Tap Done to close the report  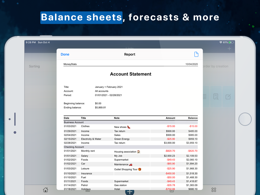(65, 54)
